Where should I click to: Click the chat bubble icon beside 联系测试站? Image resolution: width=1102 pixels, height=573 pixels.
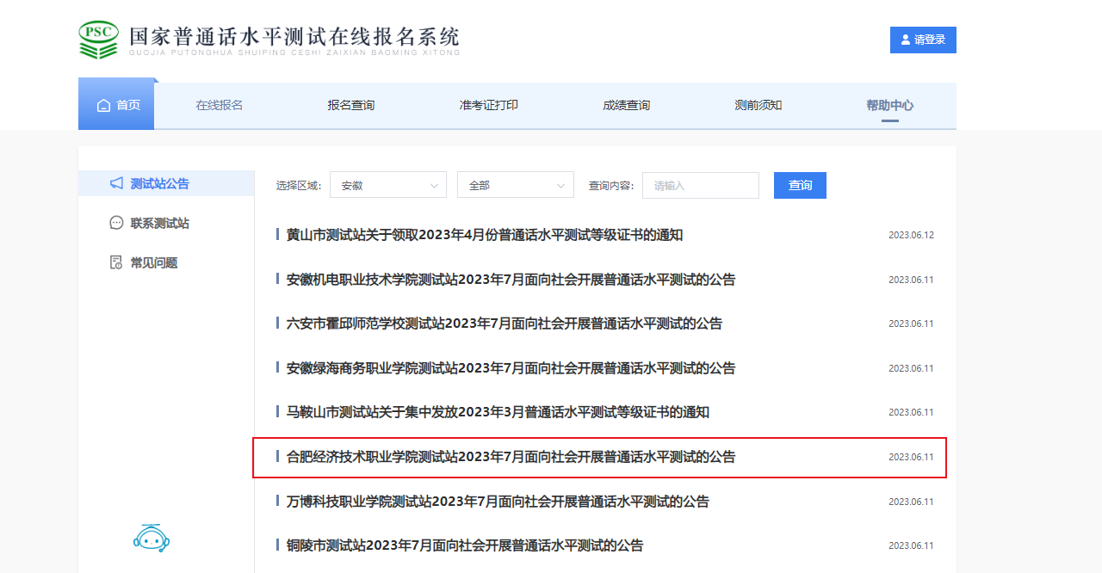(x=116, y=223)
